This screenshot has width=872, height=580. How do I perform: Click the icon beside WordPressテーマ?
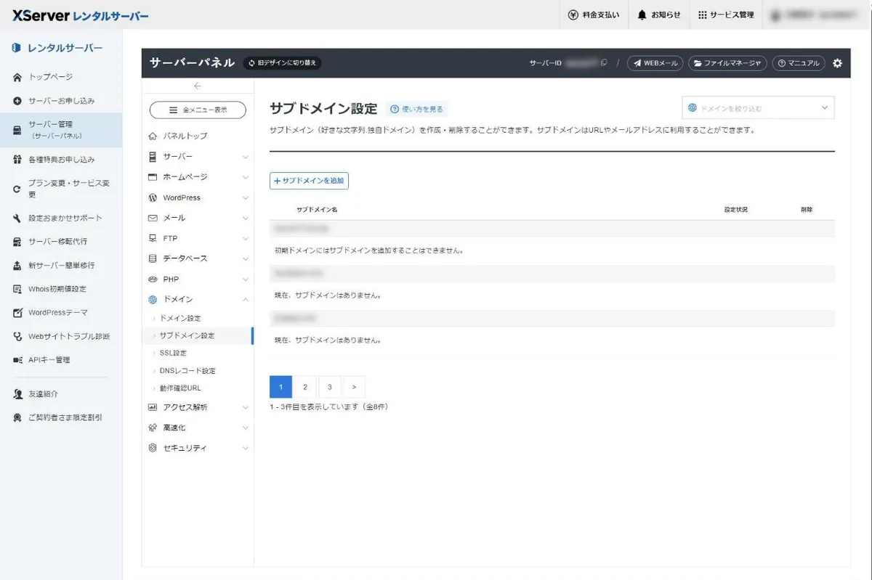click(x=17, y=313)
